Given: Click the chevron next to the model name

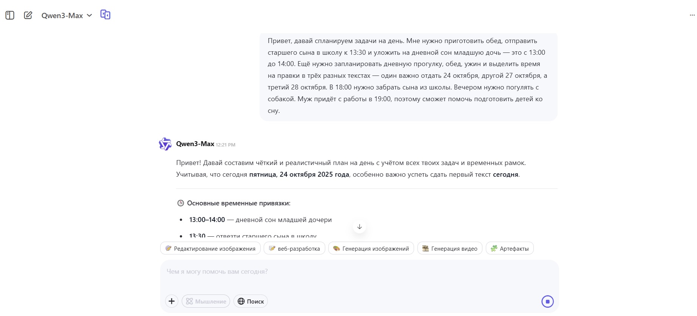Looking at the screenshot, I should click(90, 15).
